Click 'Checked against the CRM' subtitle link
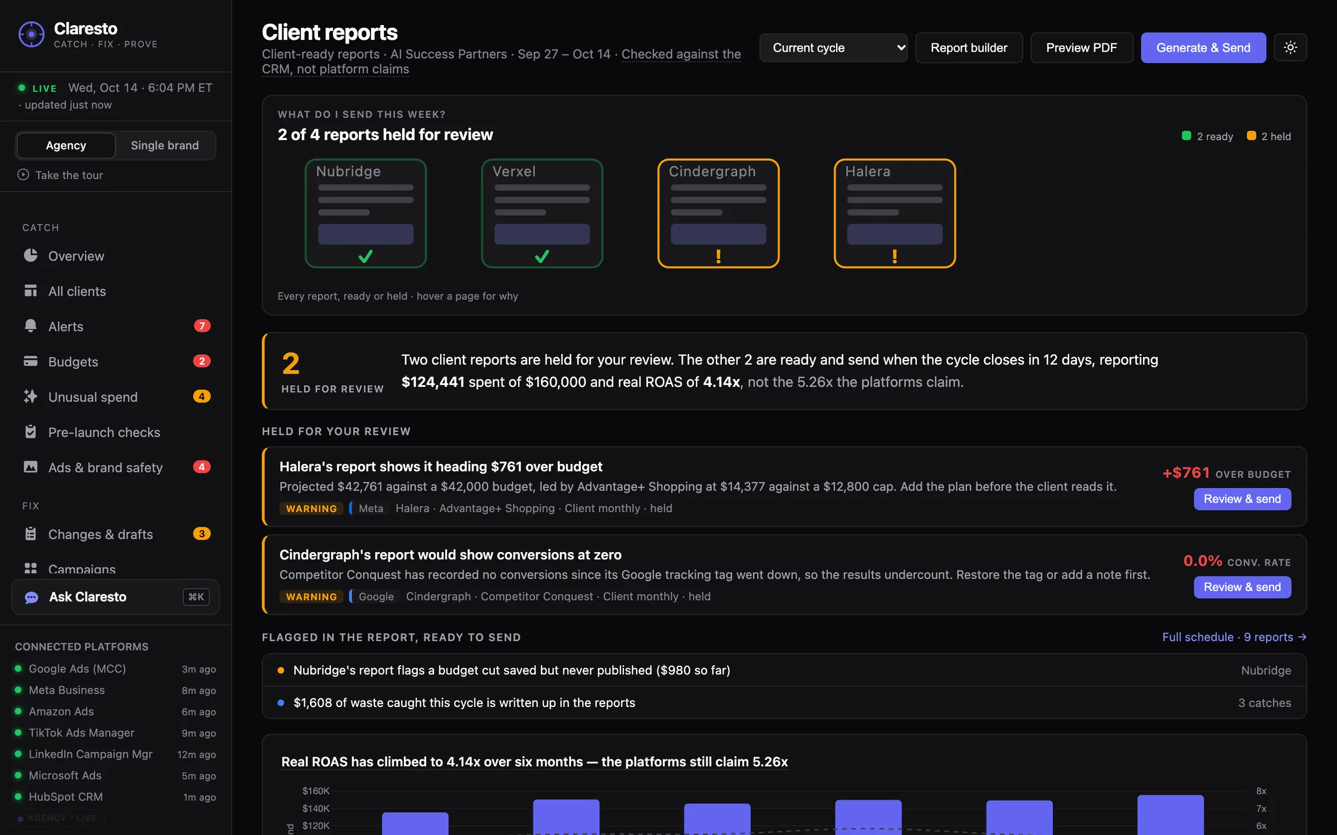This screenshot has width=1337, height=835. (501, 61)
